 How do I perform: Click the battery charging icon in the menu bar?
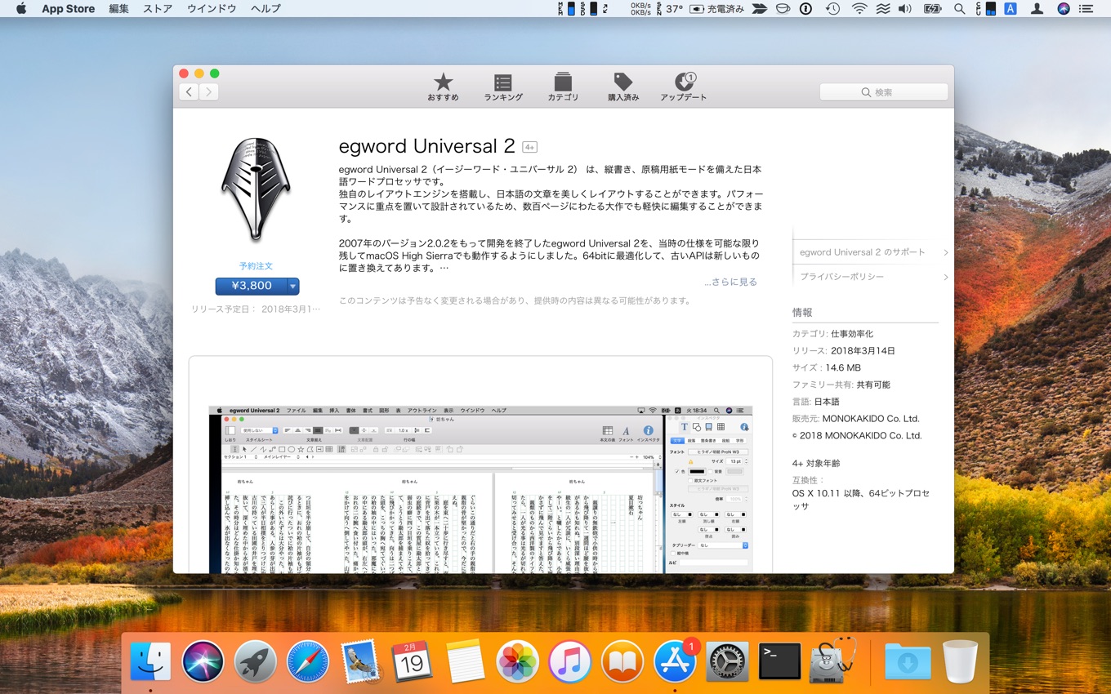(932, 9)
